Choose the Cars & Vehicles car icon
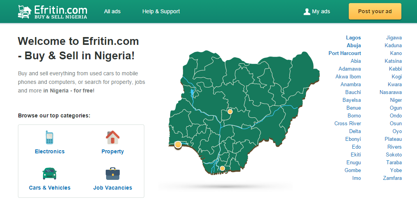This screenshot has width=417, height=206. (x=50, y=174)
